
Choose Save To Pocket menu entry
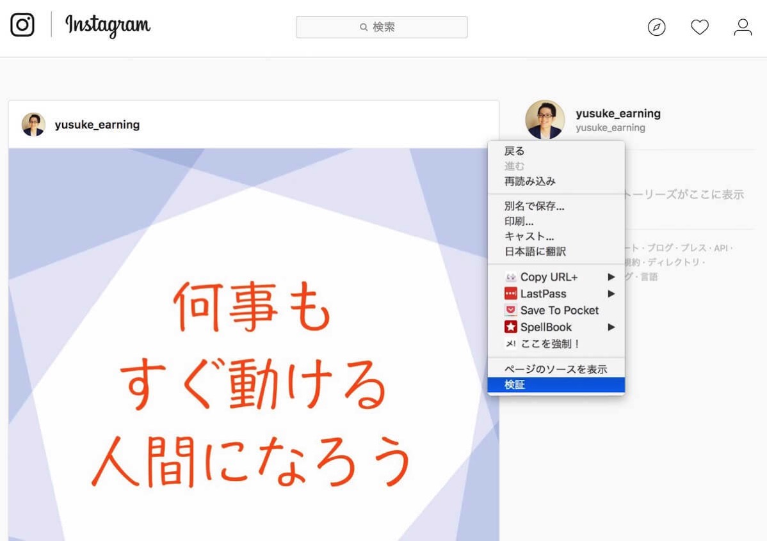[x=556, y=310]
